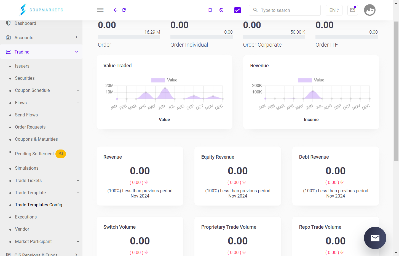Toggle Value legend in Revenue chart
The image size is (399, 256).
[311, 80]
